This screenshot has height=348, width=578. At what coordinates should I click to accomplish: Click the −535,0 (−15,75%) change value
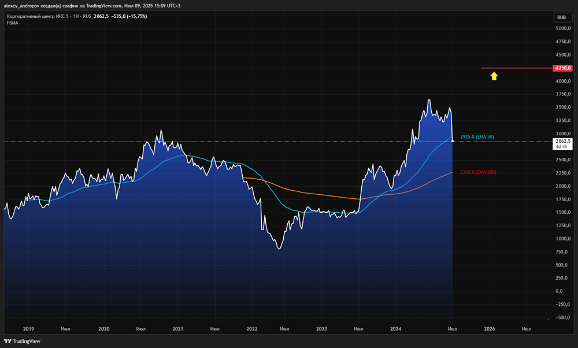pyautogui.click(x=130, y=16)
